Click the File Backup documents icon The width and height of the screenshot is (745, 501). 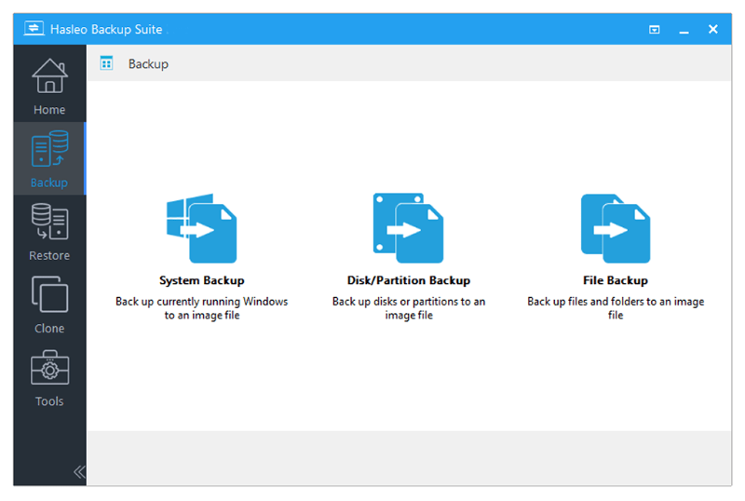click(x=616, y=228)
